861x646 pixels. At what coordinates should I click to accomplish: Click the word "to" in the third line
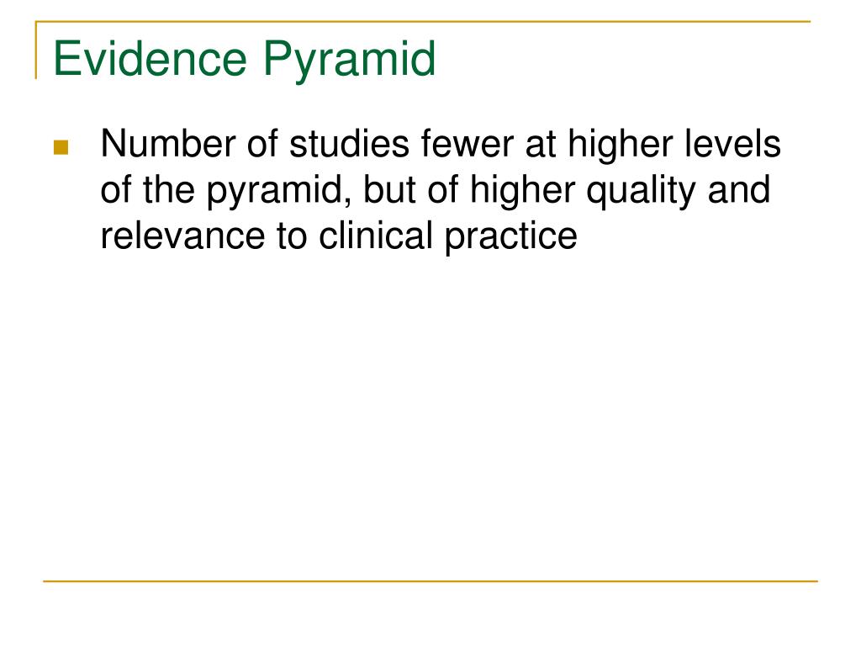(292, 236)
